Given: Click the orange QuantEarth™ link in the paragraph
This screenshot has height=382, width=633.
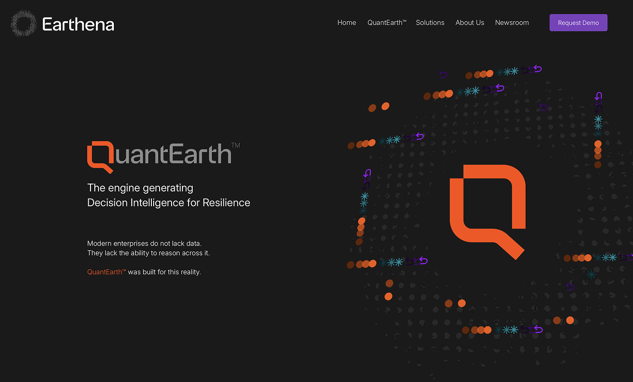Looking at the screenshot, I should pyautogui.click(x=107, y=272).
